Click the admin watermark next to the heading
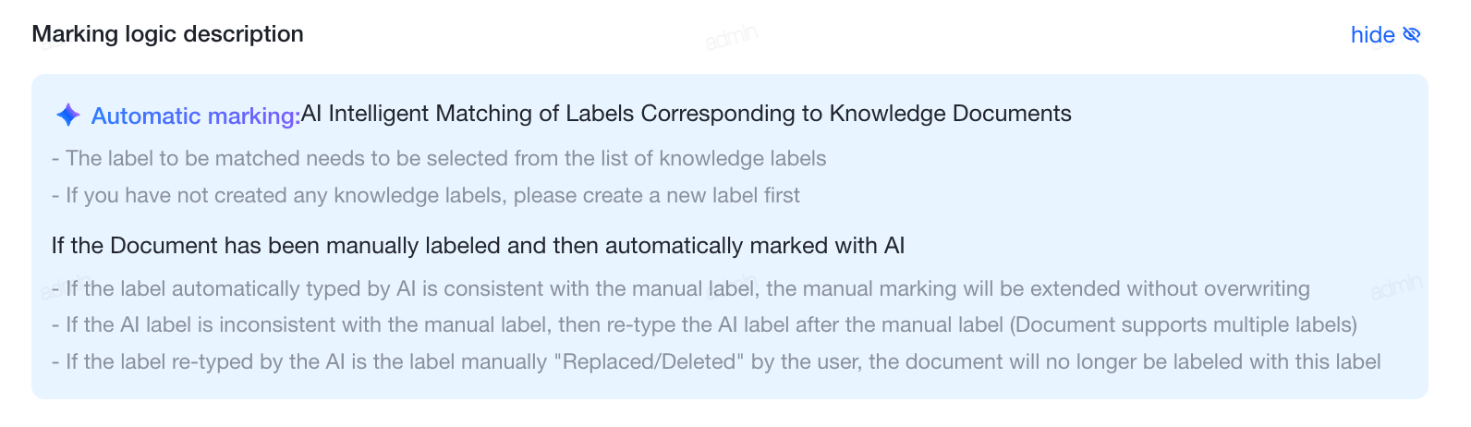1471x427 pixels. [731, 37]
